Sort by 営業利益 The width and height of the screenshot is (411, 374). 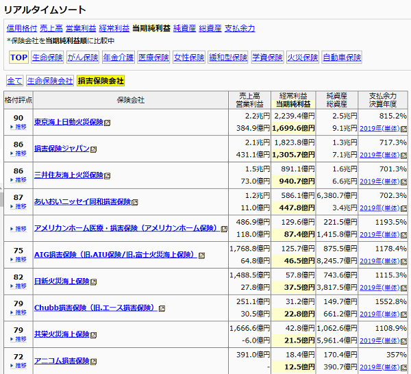pos(81,28)
